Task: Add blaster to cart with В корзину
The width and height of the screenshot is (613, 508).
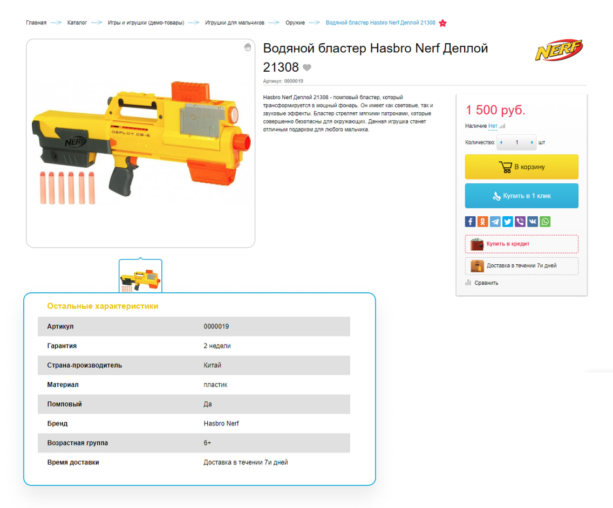Action: click(x=521, y=167)
